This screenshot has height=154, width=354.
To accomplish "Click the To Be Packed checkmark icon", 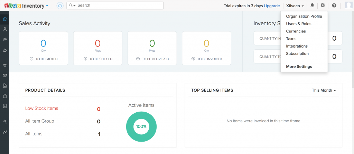I will coord(31,59).
